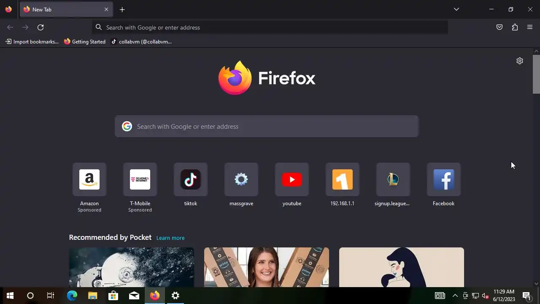Close the New Tab tab
The width and height of the screenshot is (540, 304).
106,9
